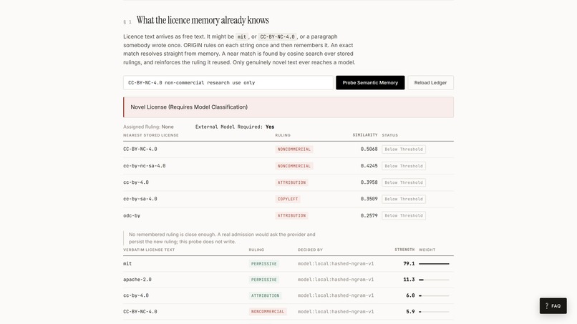
Task: Click the ledger cc-by-4.0 row weight bar
Action: [435, 295]
